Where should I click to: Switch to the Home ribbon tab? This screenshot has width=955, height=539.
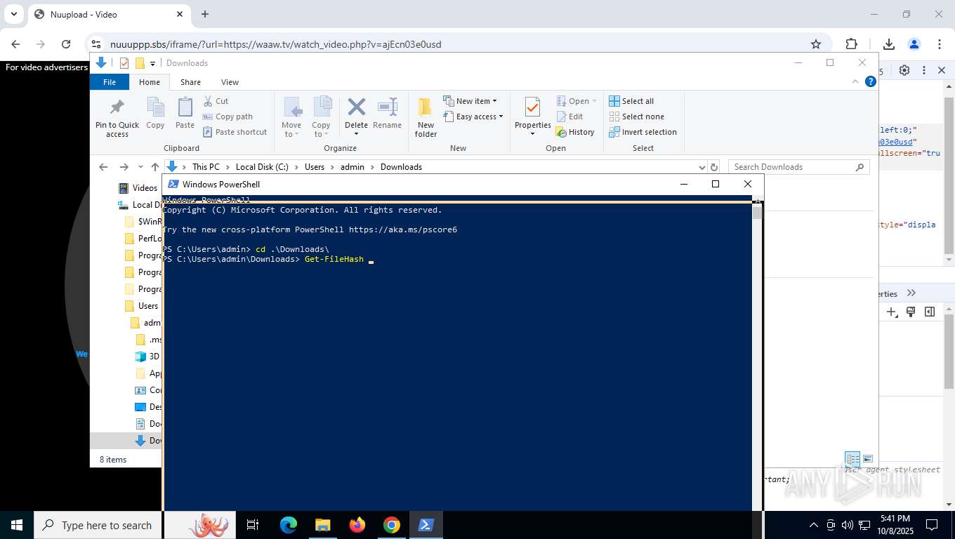click(150, 82)
